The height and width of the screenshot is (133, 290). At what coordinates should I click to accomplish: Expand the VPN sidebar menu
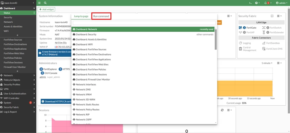(x=18, y=89)
